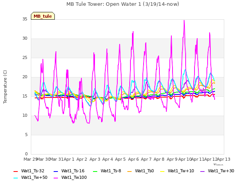Click the magenta Wat1_Tw100 legend swatch
The width and height of the screenshot is (247, 185).
[56, 178]
